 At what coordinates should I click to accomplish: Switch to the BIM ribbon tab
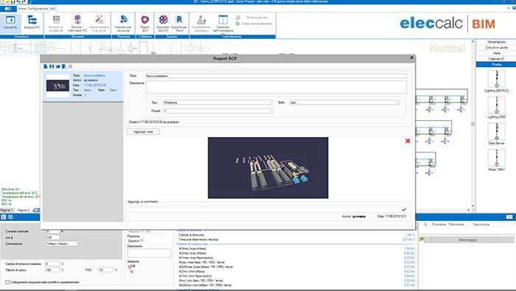coord(52,9)
